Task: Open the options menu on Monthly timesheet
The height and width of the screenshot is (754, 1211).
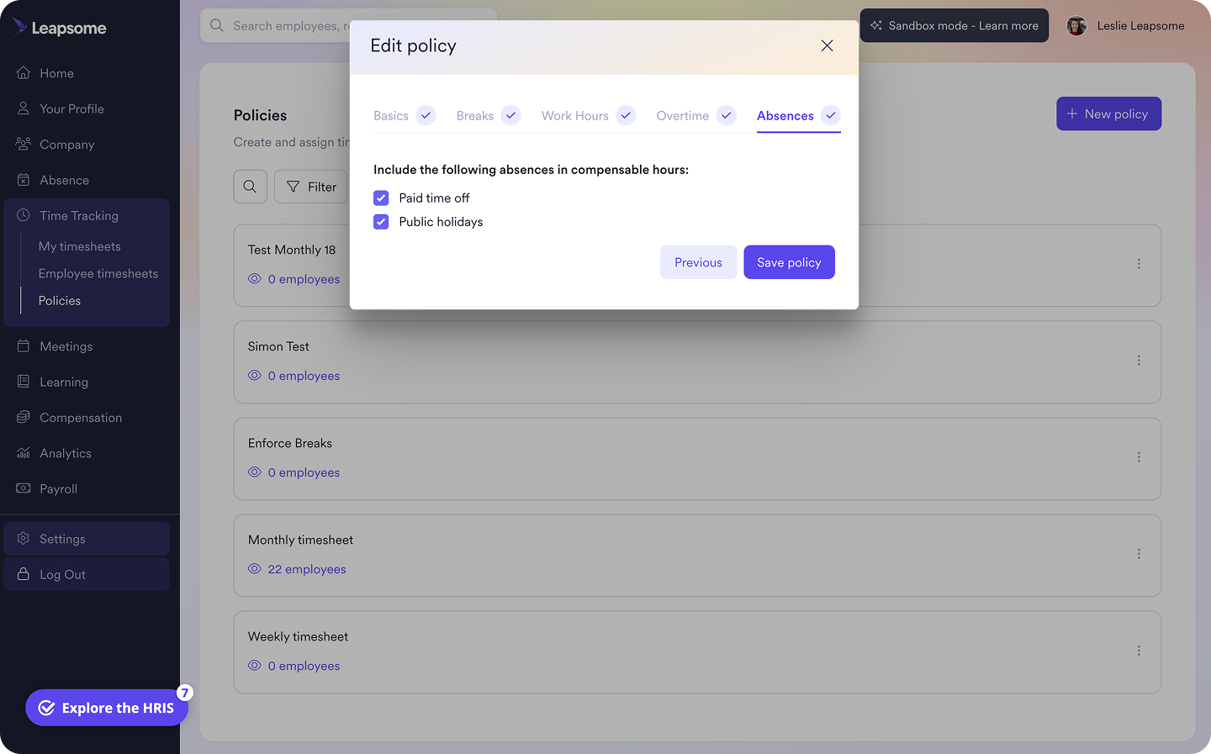Action: point(1139,554)
